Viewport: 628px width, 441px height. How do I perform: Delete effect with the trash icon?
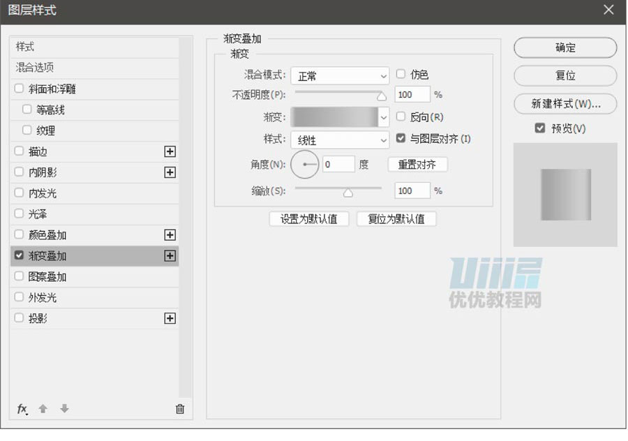180,409
